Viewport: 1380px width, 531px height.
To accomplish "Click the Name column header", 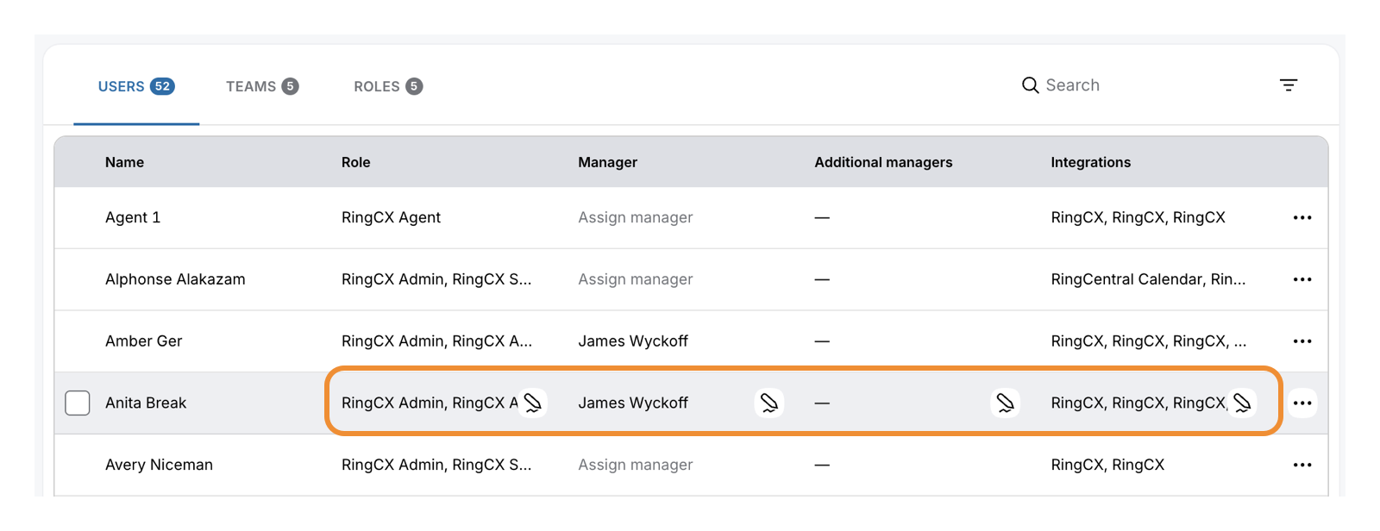I will tap(124, 162).
